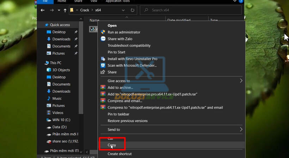This screenshot has width=289, height=158.
Task: Expand the Give access to submenu
Action: tap(241, 81)
